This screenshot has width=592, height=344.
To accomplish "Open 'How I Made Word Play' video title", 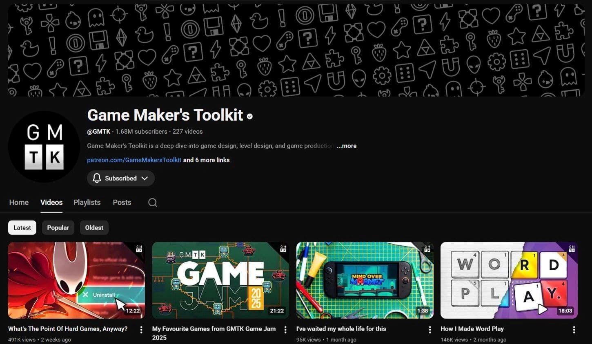I will pyautogui.click(x=472, y=329).
